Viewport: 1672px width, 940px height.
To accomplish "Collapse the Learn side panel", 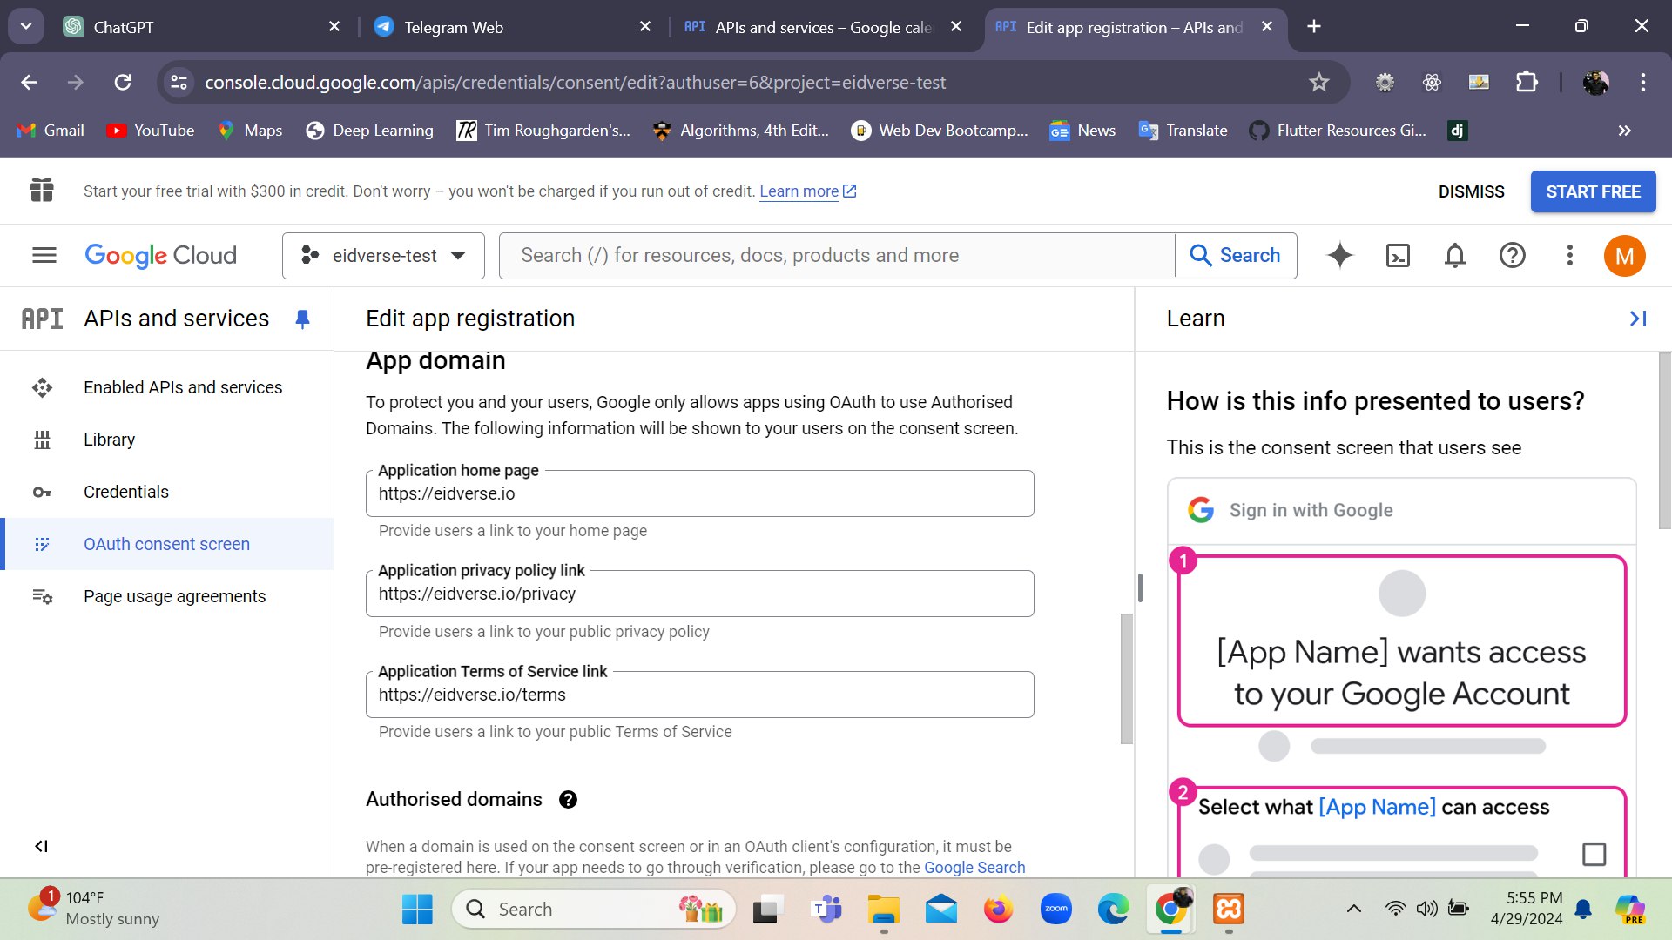I will click(1638, 319).
